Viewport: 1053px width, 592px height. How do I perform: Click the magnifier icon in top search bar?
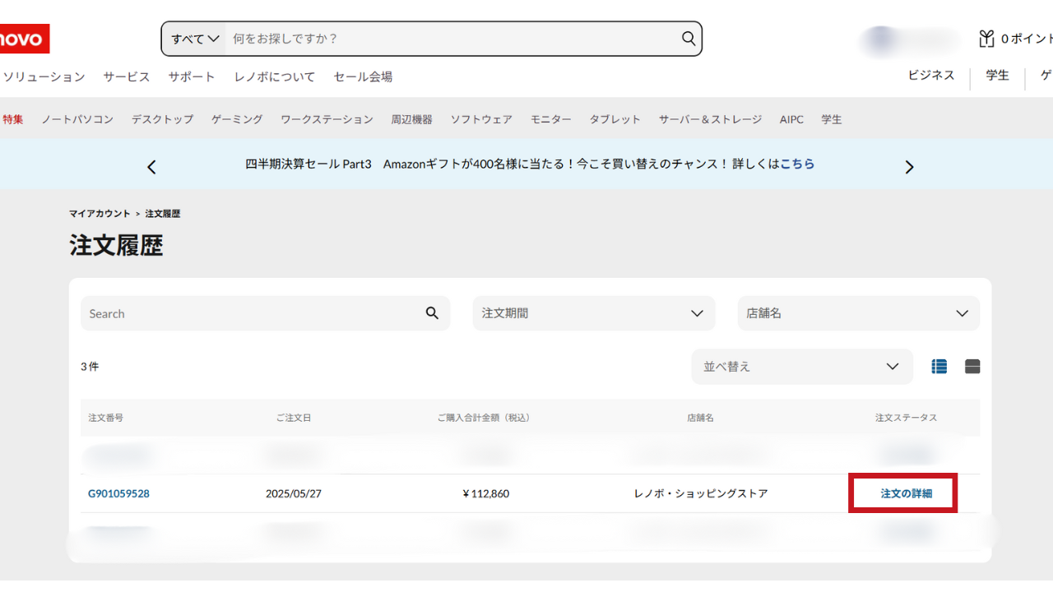click(688, 39)
